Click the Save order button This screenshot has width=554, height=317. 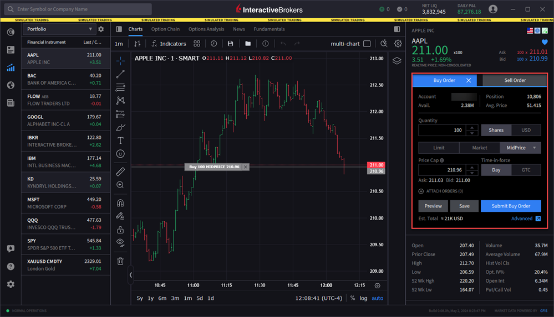click(464, 206)
